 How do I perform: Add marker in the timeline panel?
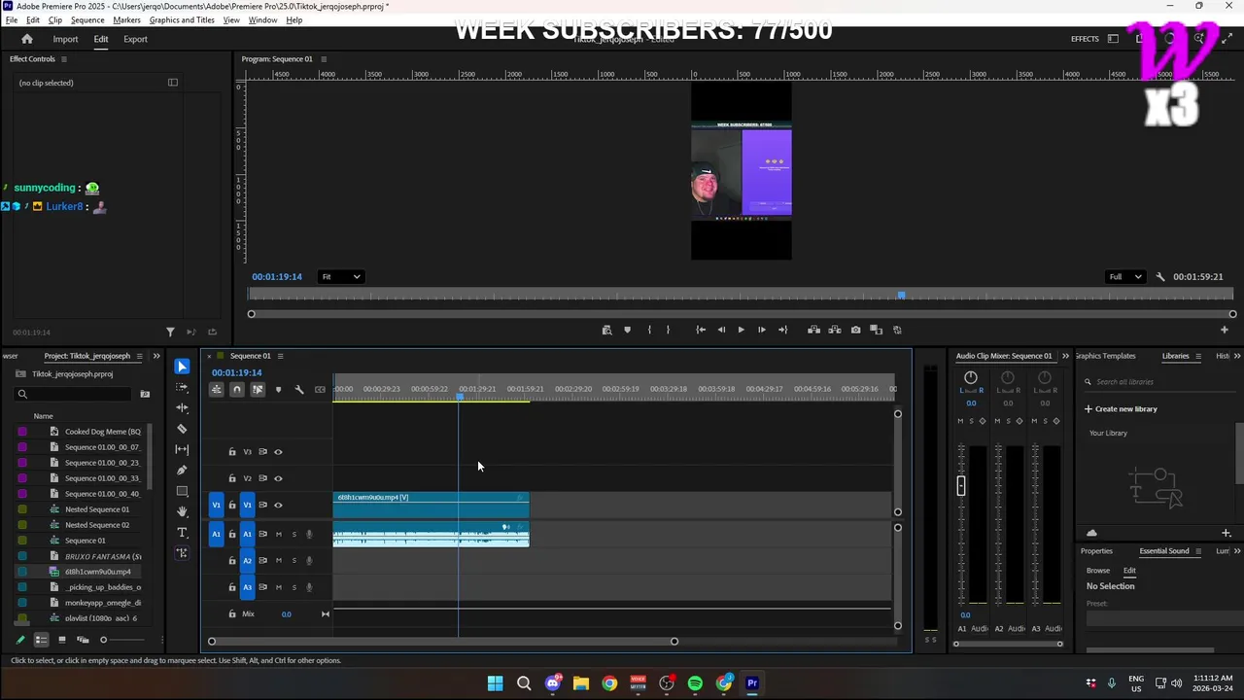click(278, 390)
